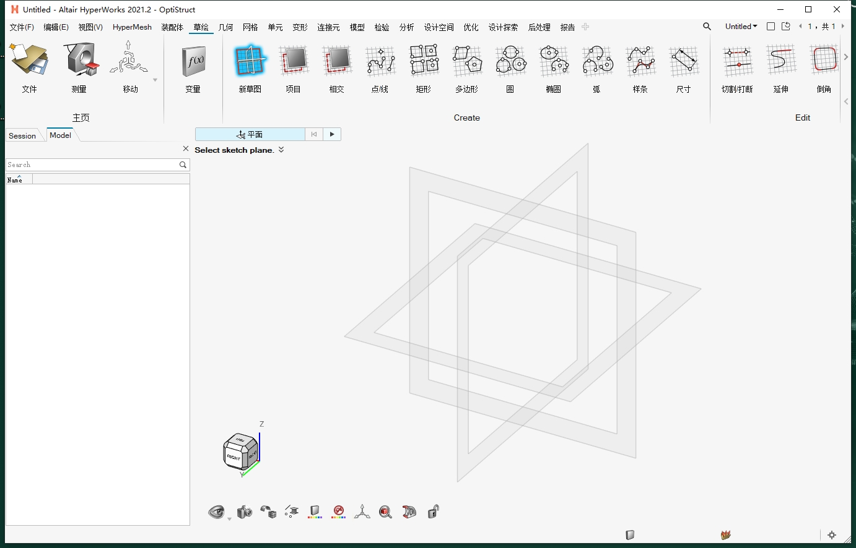Select the 圆 (Circle) sketch tool
This screenshot has width=856, height=548.
tap(510, 62)
